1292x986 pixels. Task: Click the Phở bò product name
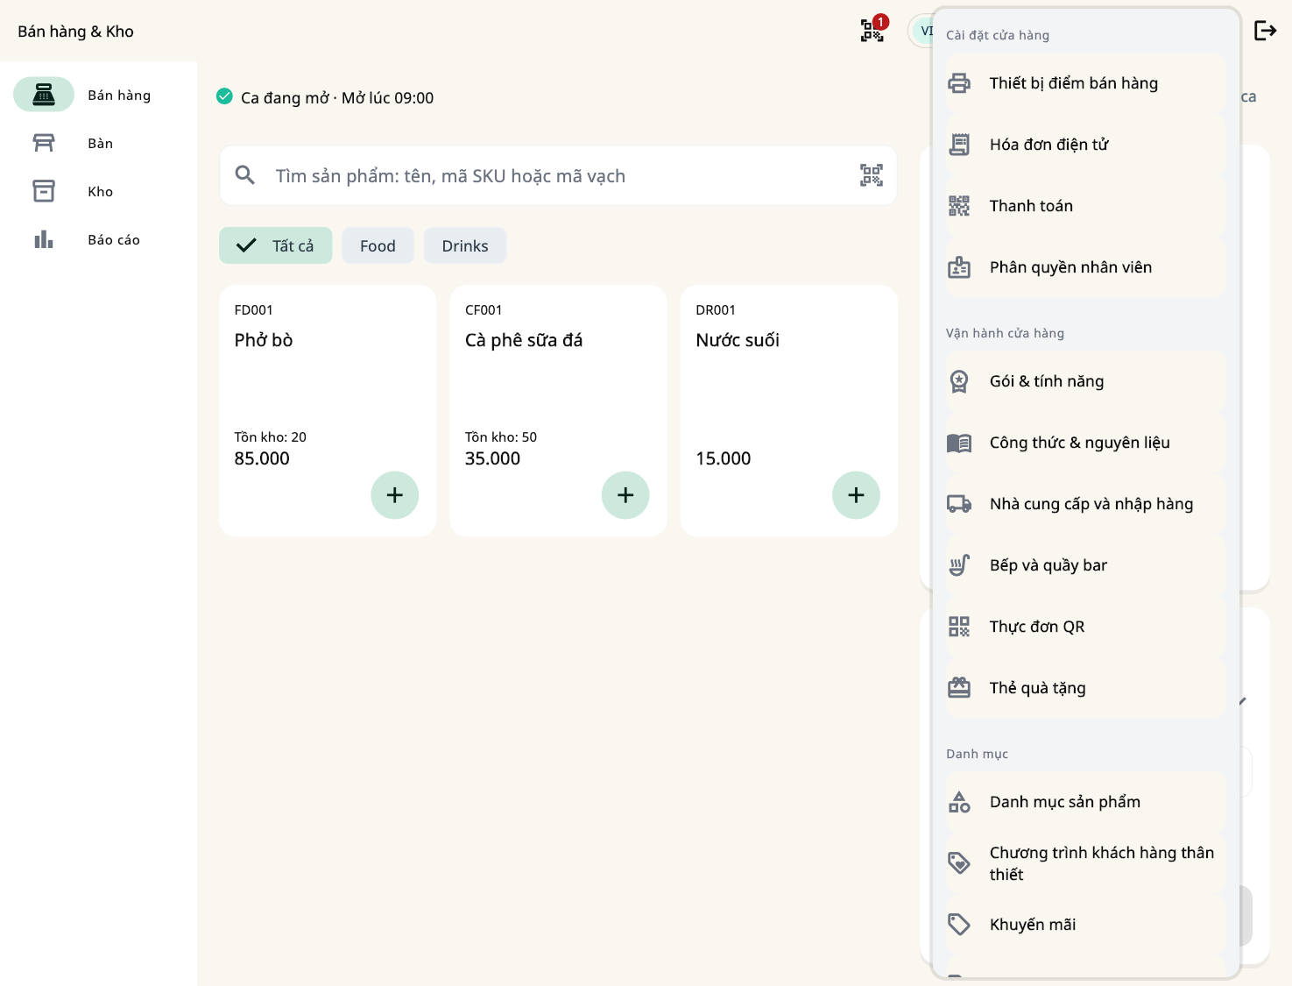[264, 340]
